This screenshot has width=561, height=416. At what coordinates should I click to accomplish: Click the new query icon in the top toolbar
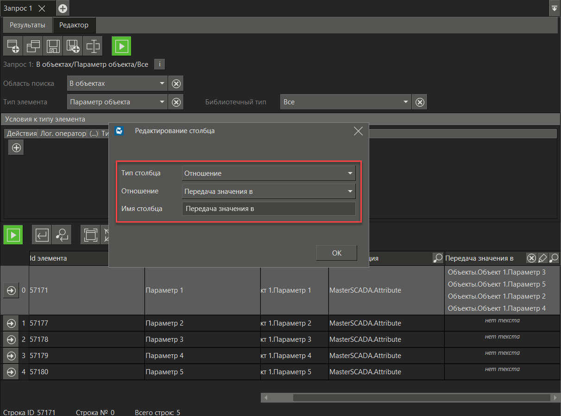[x=13, y=46]
